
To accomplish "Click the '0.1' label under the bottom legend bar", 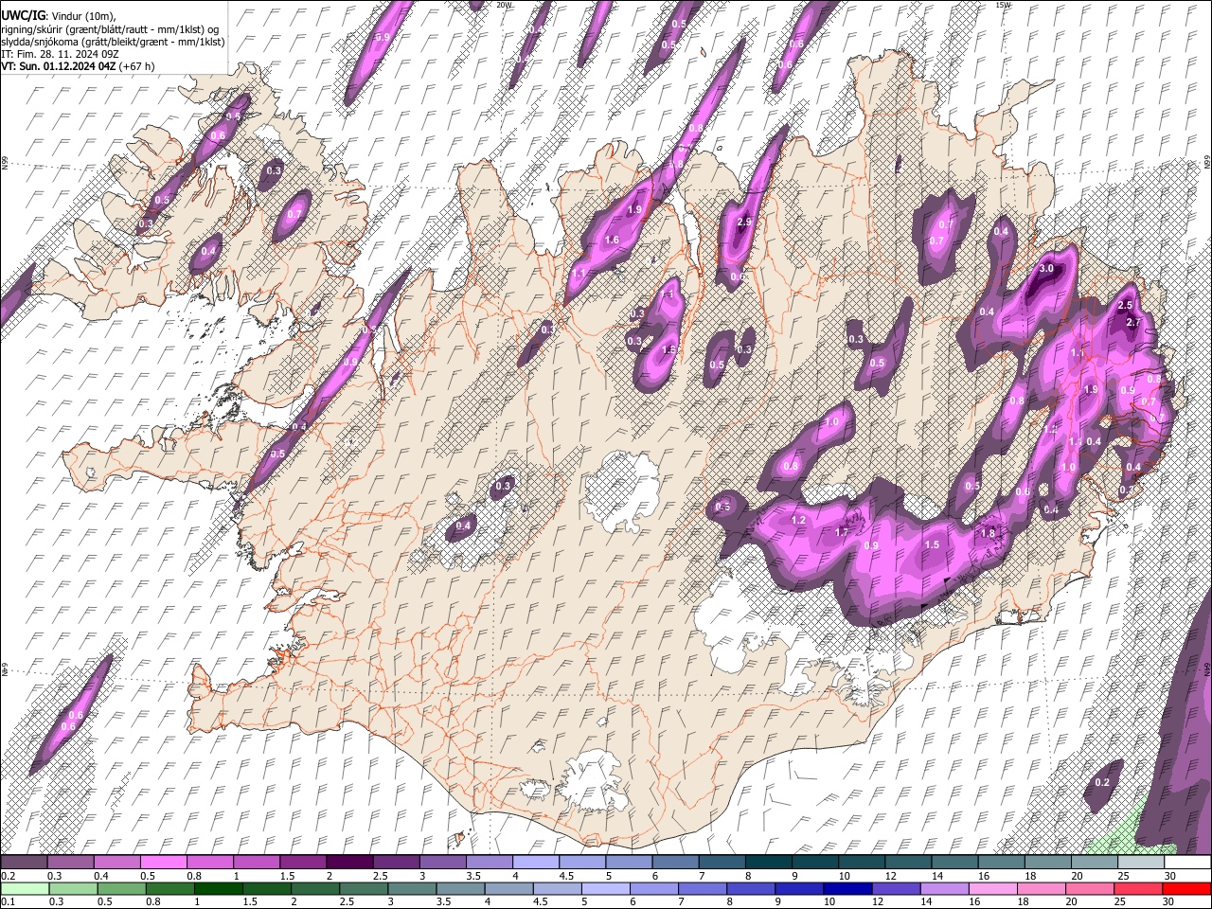I will coord(8,901).
